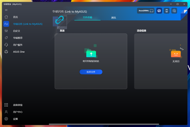Open 设置 label in the sidebar
This screenshot has height=127, width=190.
(15, 119)
